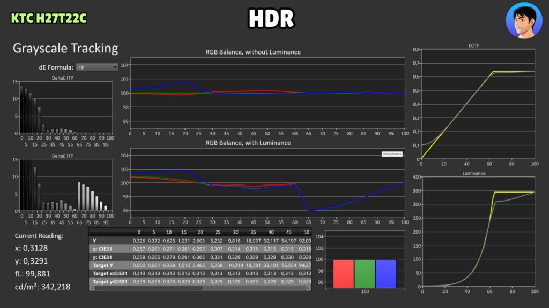This screenshot has height=308, width=549.
Task: Click the 'RGB Balance, with Luminance' chart title
Action: (x=248, y=143)
